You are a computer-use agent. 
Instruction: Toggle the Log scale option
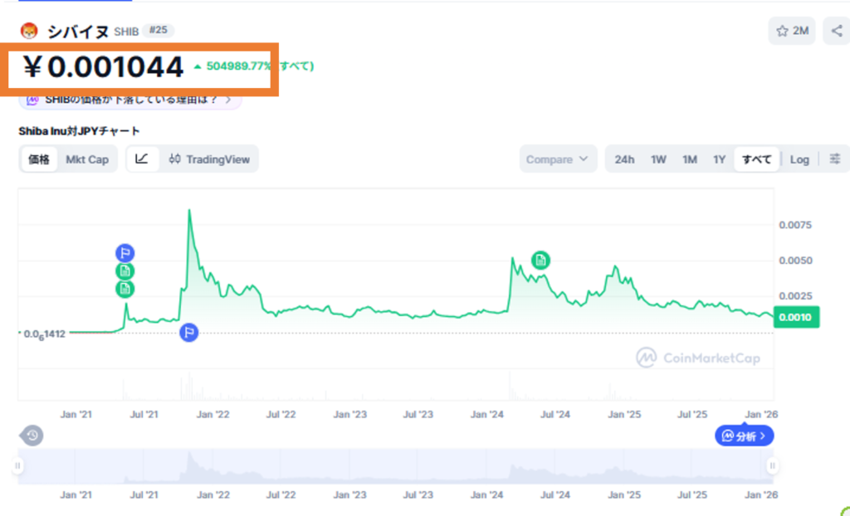pos(799,159)
